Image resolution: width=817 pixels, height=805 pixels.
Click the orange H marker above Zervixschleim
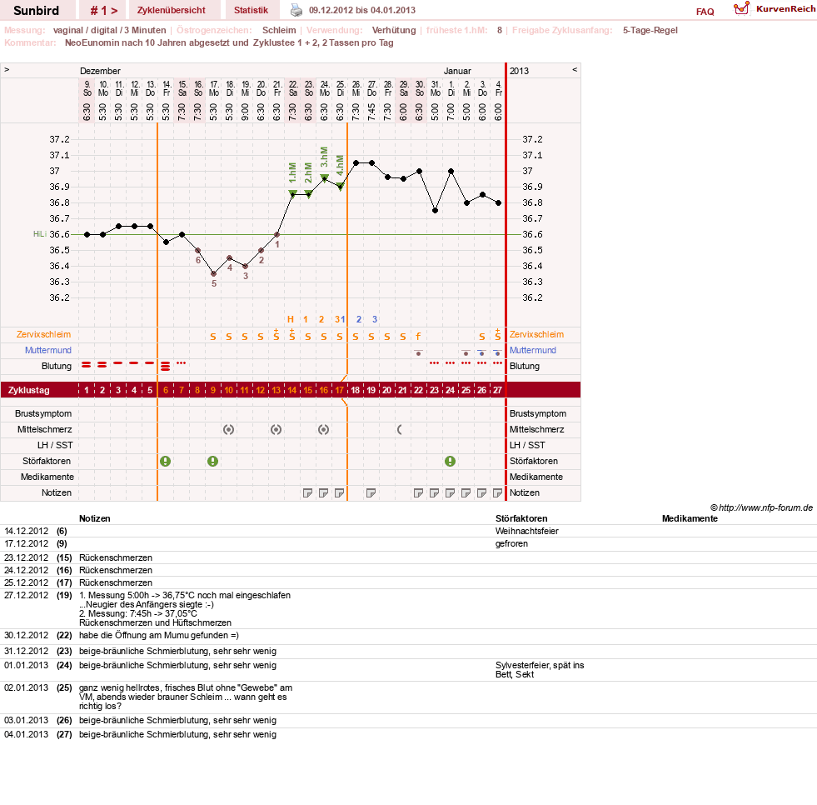[x=291, y=319]
